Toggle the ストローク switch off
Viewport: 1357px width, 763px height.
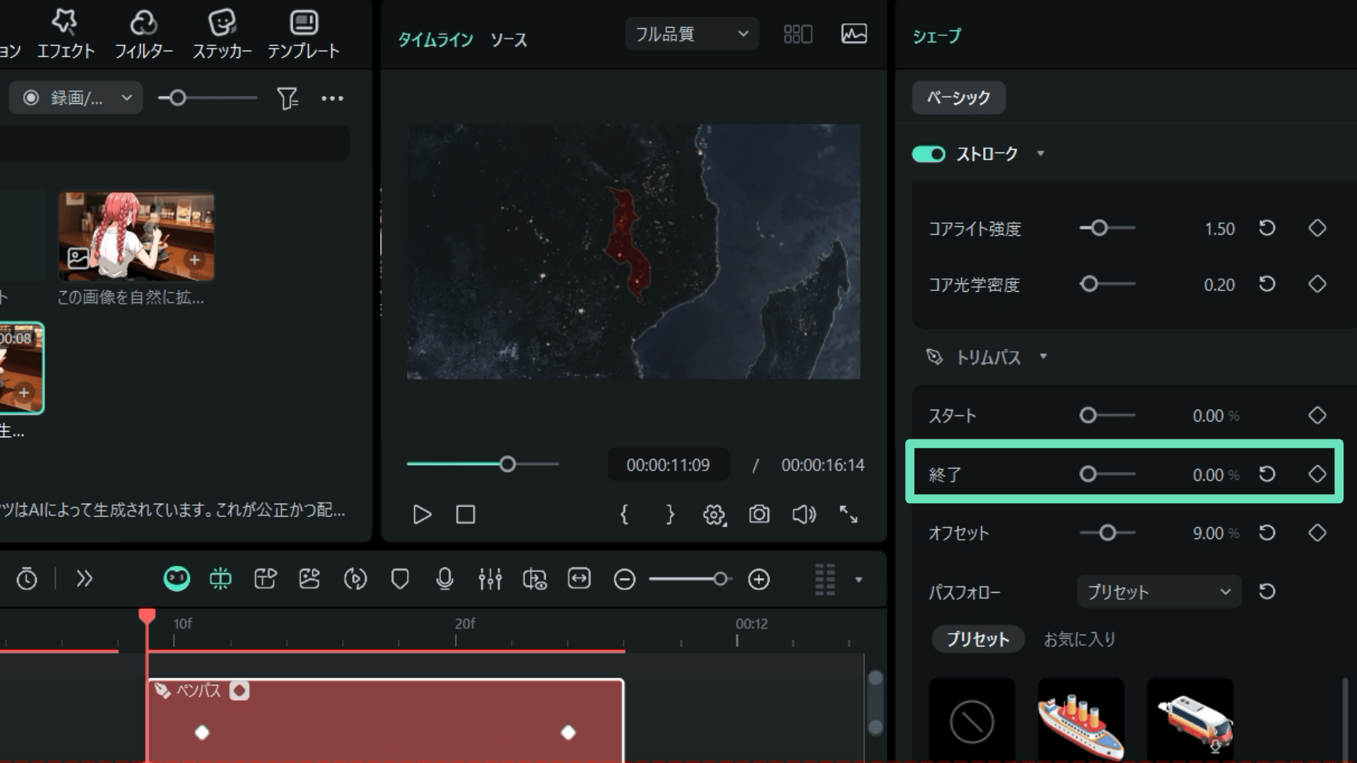coord(929,154)
